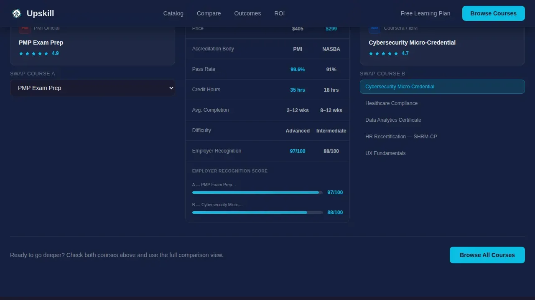
Task: Go to the Compare nav item
Action: click(209, 13)
